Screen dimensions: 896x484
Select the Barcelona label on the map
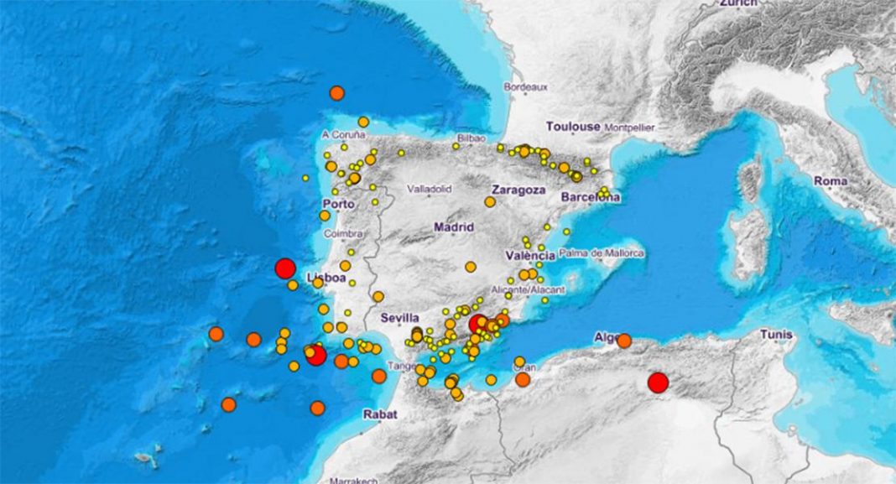[592, 198]
